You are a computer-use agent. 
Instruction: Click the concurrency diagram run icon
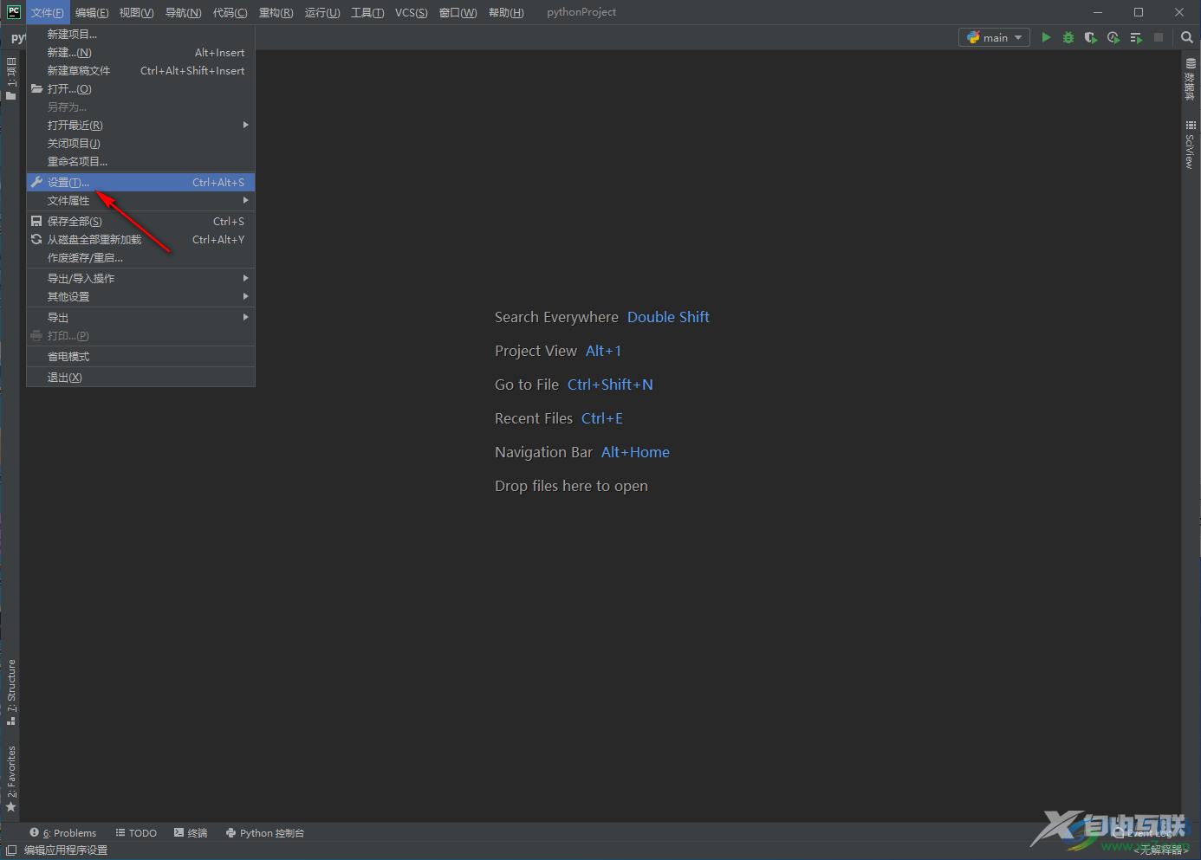tap(1136, 37)
